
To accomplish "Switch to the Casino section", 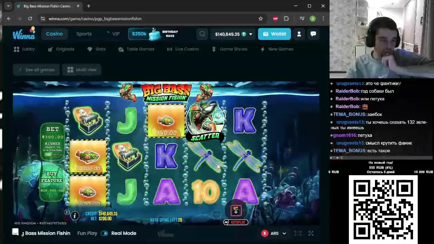I will point(54,34).
